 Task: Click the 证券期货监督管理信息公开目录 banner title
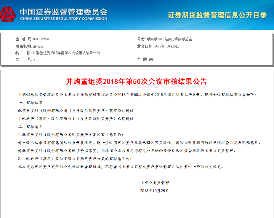(217, 15)
